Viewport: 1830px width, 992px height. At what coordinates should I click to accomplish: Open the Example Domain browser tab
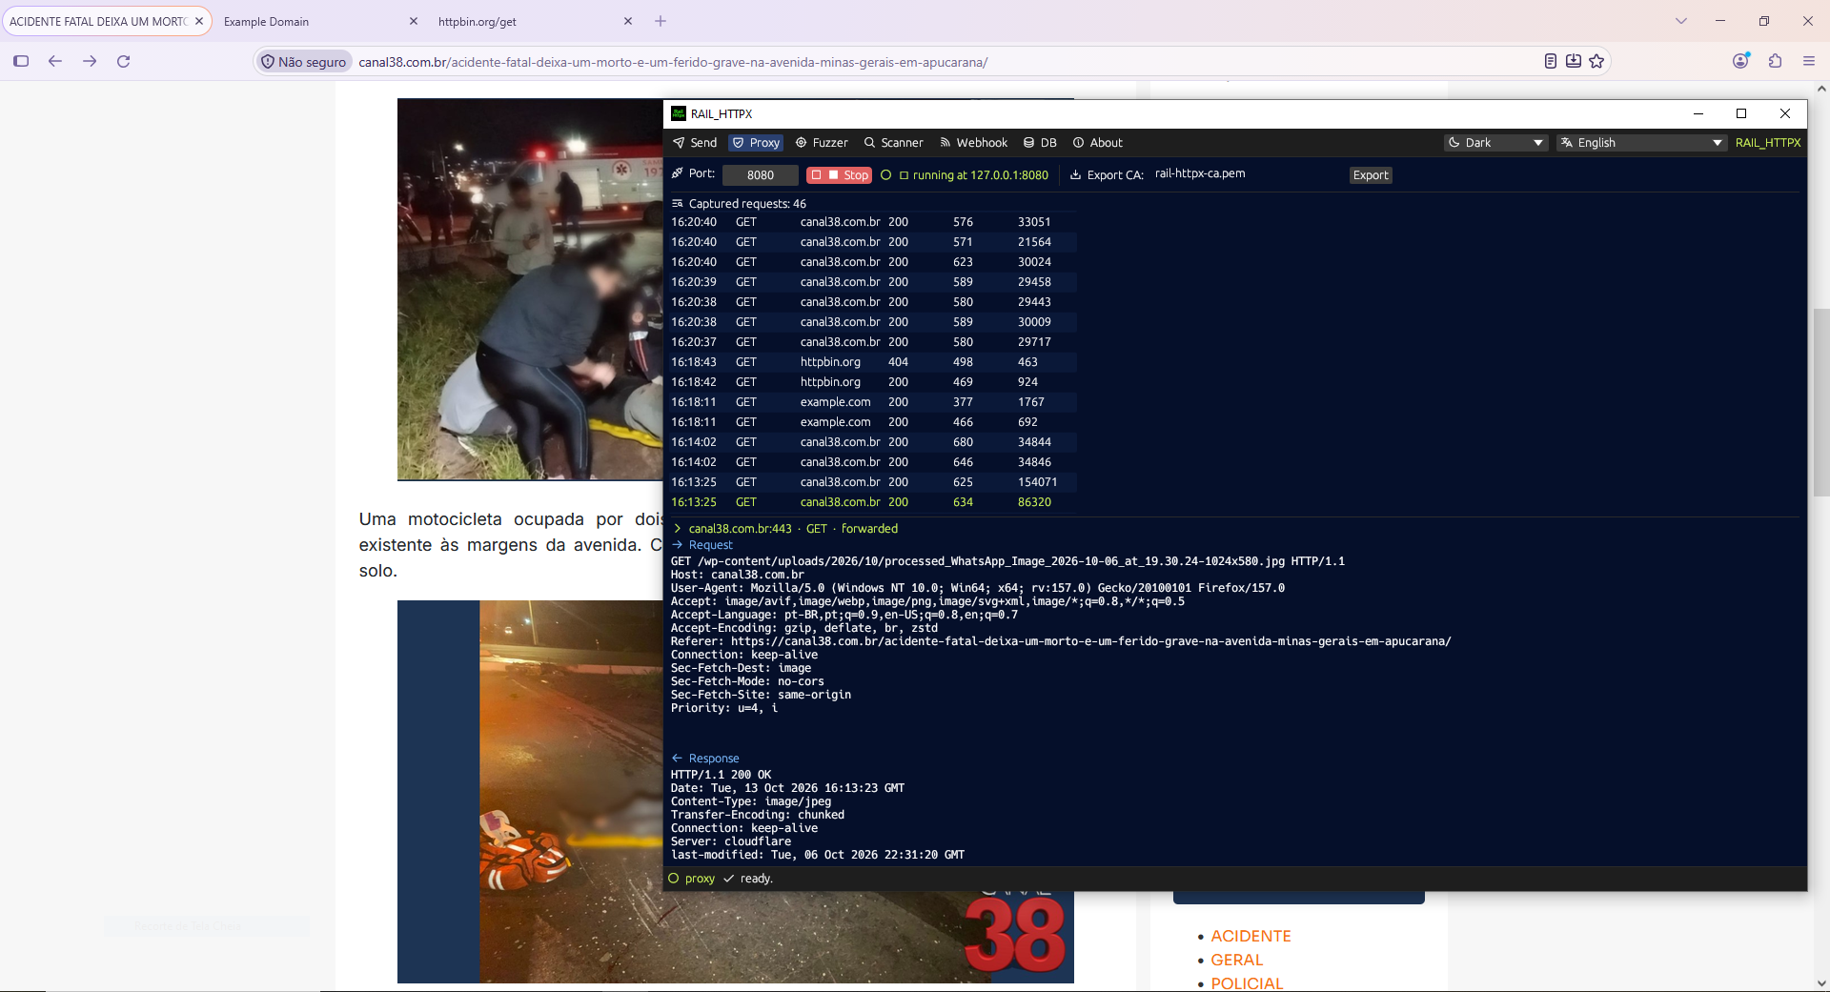click(x=321, y=21)
